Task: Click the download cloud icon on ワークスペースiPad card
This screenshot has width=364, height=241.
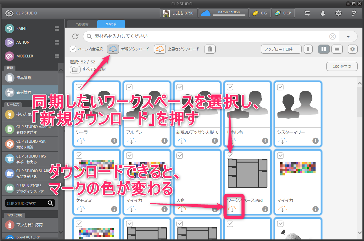Action: pyautogui.click(x=233, y=208)
